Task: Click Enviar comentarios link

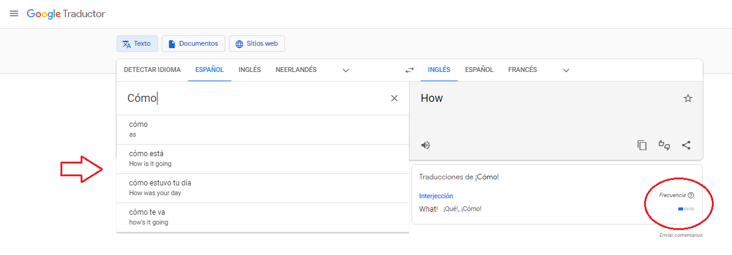Action: (681, 235)
